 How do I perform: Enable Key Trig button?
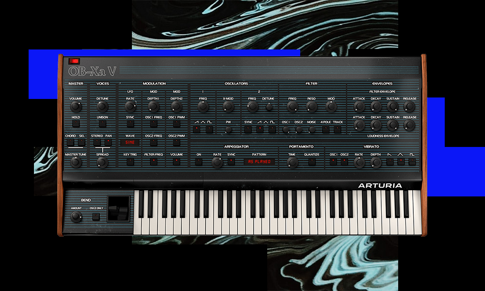pos(130,162)
